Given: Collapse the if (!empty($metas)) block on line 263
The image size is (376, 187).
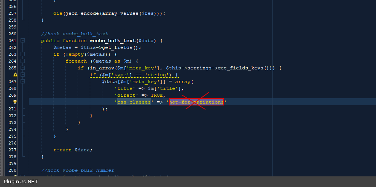Looking at the screenshot, I should click(x=23, y=54).
